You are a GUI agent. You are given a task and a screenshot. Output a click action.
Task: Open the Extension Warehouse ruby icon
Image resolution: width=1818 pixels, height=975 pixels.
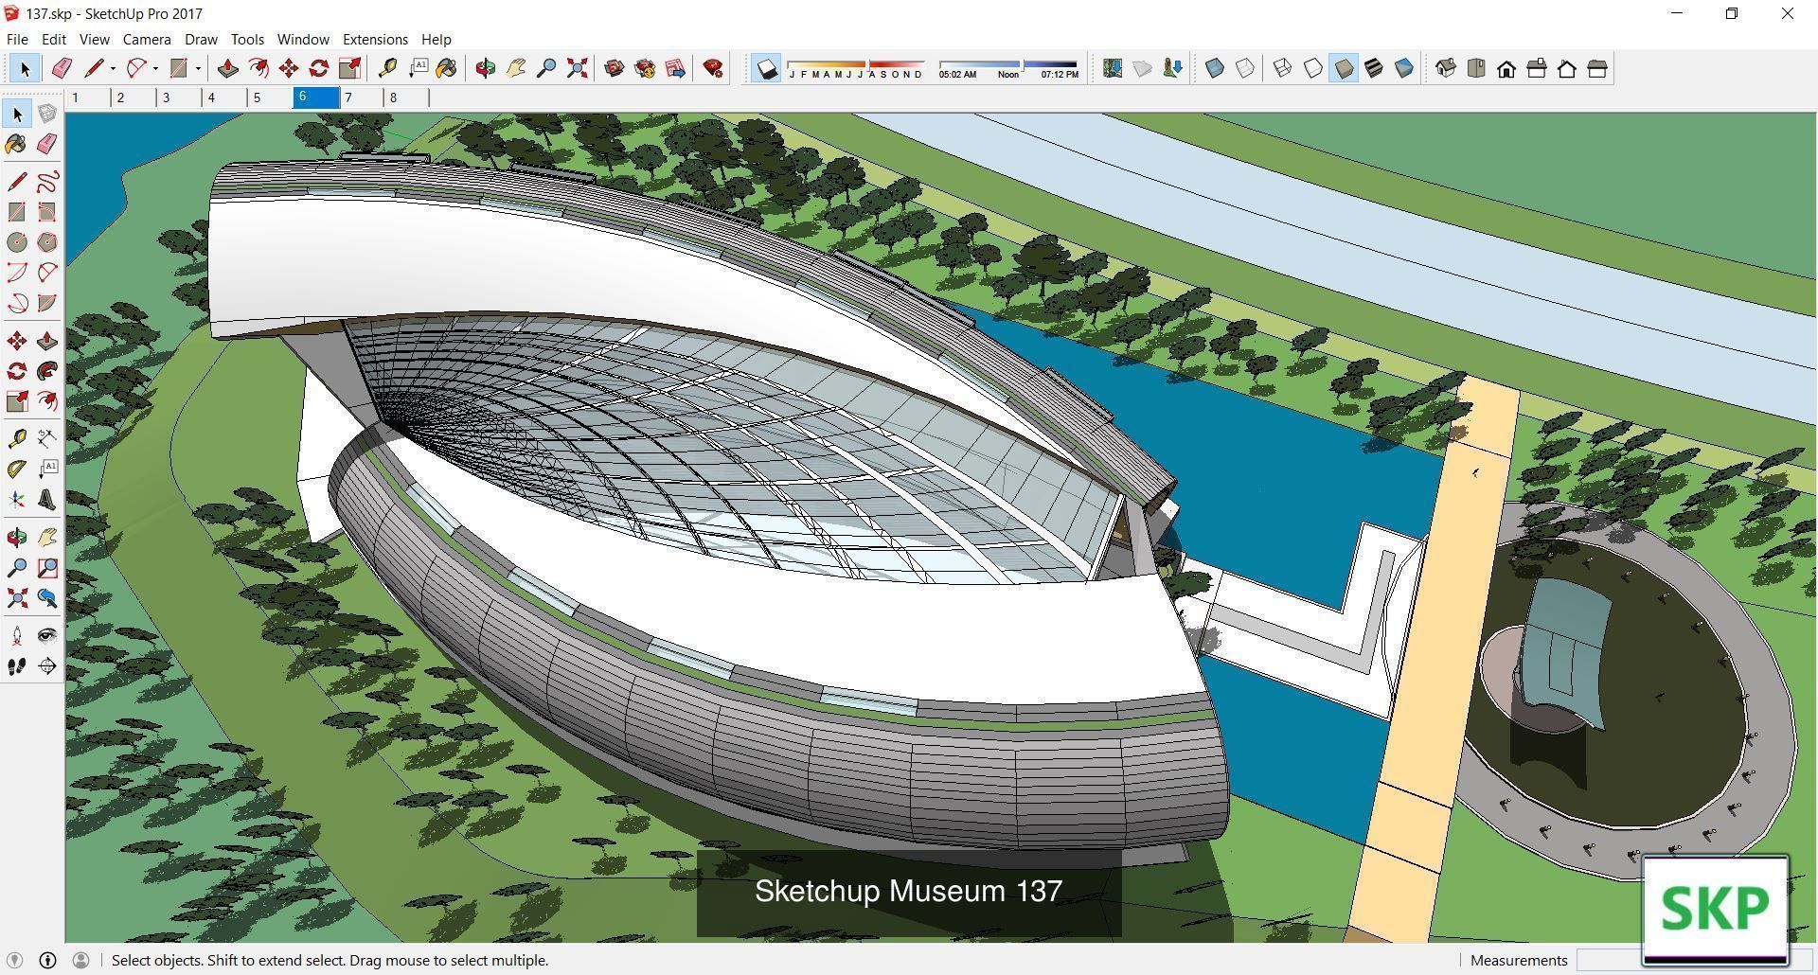click(x=714, y=68)
